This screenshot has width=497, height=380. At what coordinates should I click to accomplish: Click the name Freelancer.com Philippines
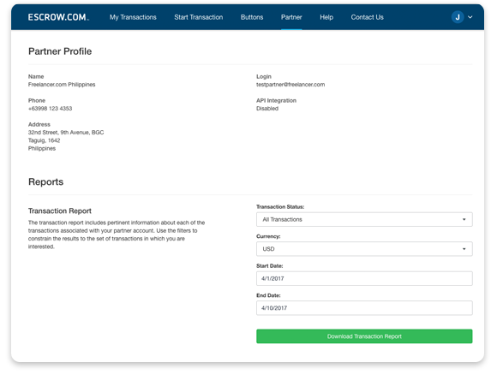coord(62,85)
